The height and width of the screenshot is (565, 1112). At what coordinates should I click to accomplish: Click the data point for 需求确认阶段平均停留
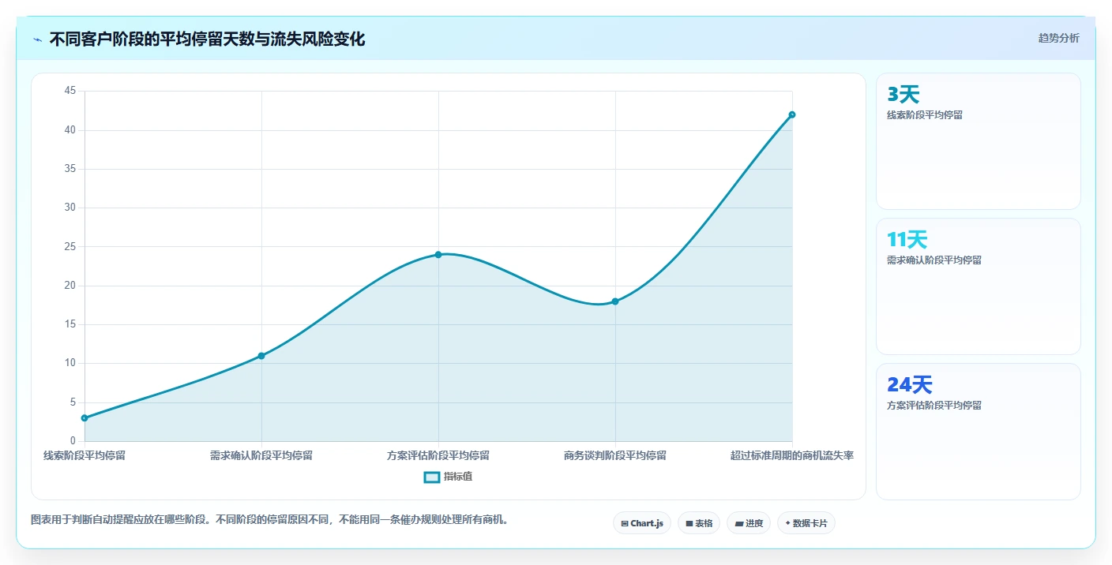261,356
